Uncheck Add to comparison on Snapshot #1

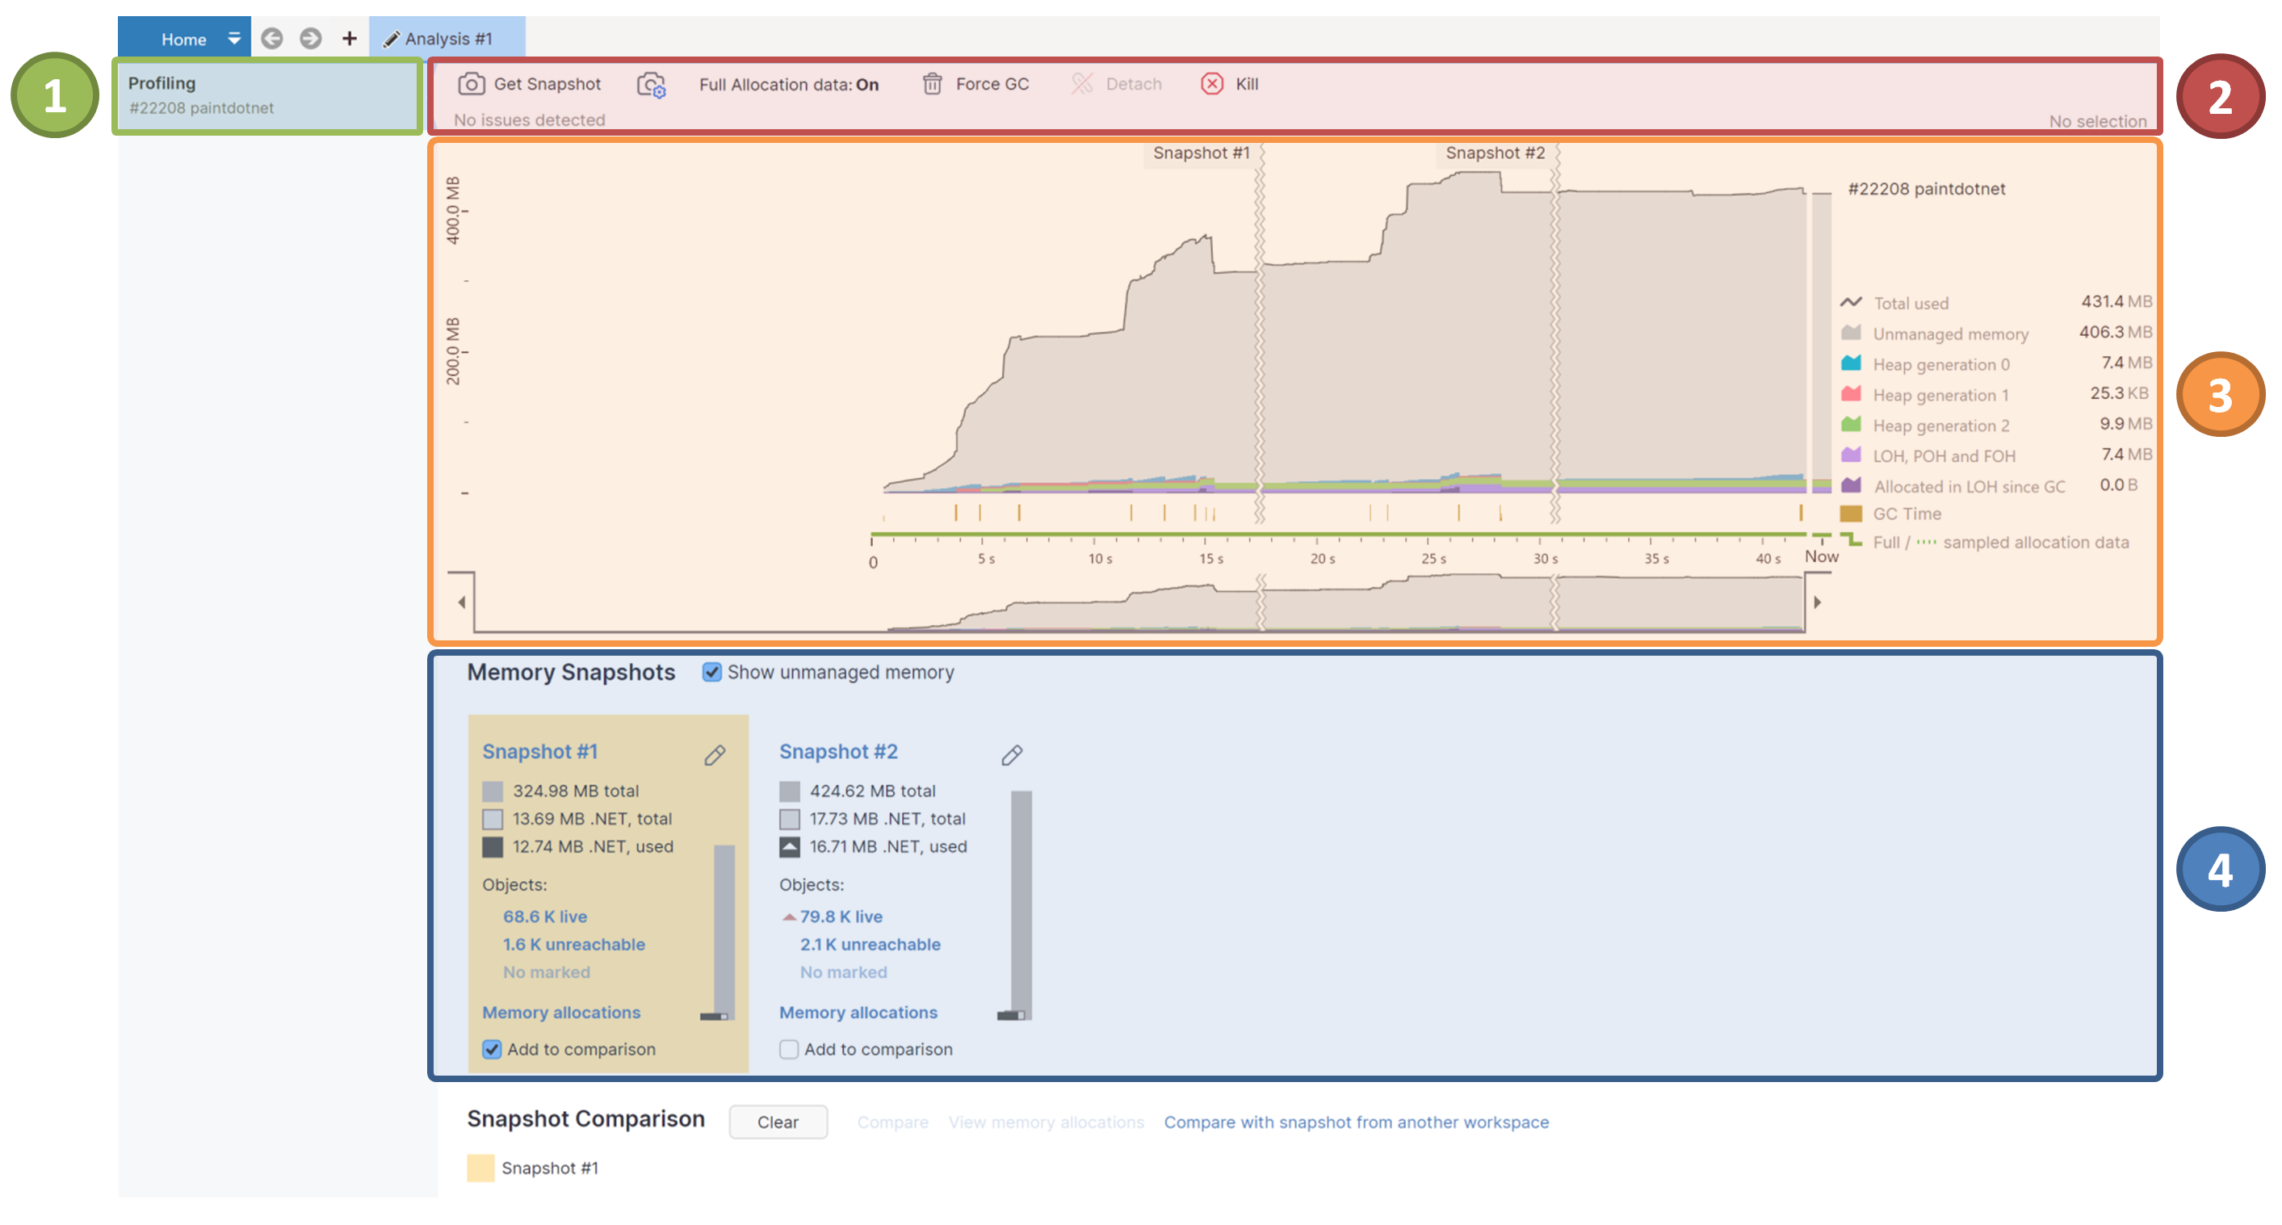pos(492,1050)
